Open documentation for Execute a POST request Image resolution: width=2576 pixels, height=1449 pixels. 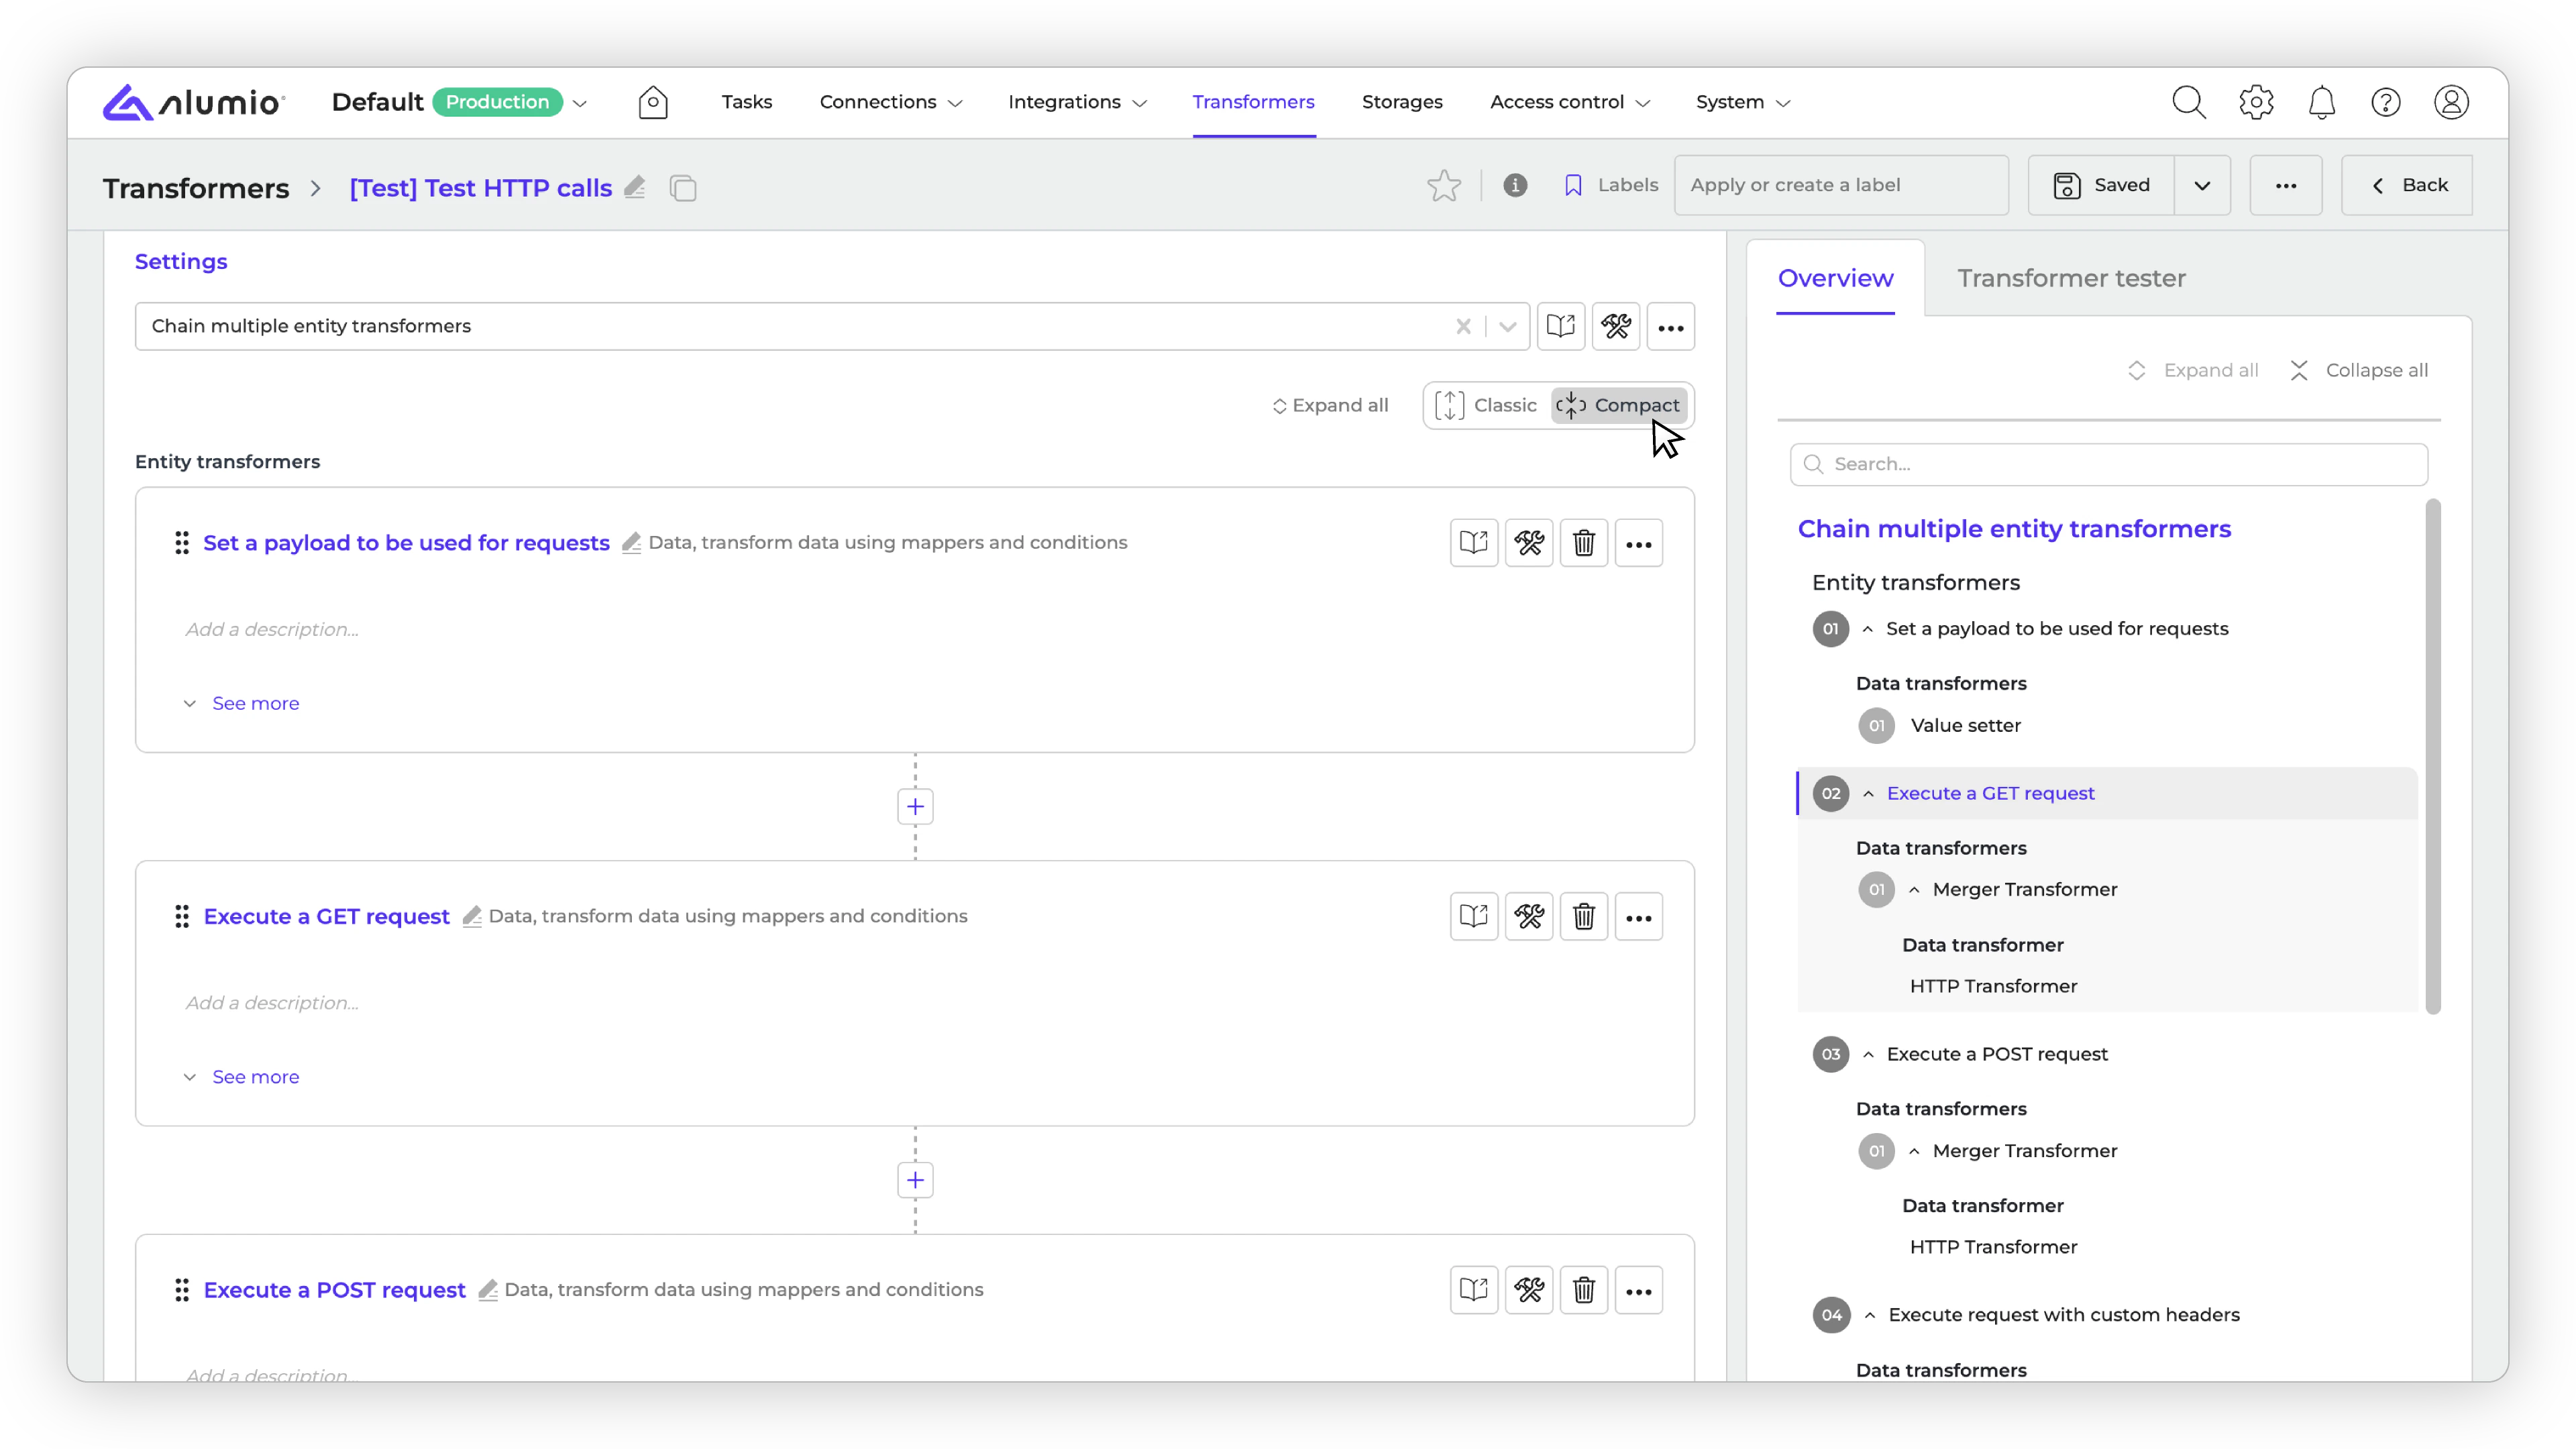tap(1474, 1290)
